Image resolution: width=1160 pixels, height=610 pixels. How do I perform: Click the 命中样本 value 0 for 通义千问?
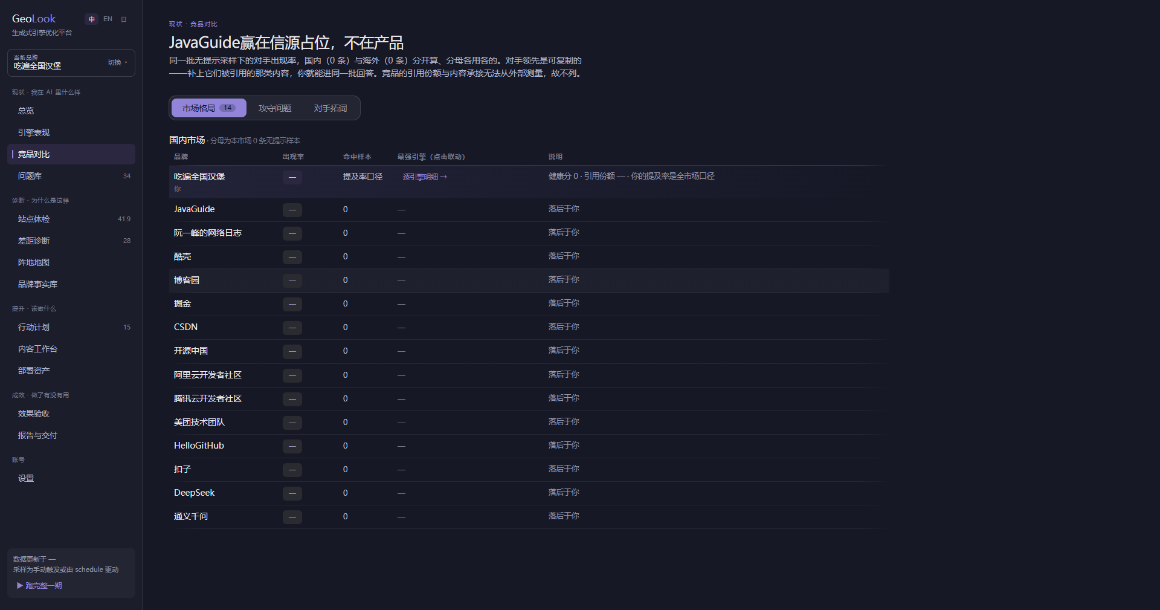tap(346, 517)
